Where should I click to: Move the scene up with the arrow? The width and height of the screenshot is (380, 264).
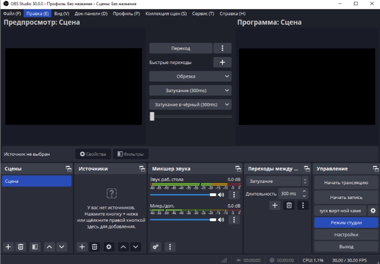49,247
